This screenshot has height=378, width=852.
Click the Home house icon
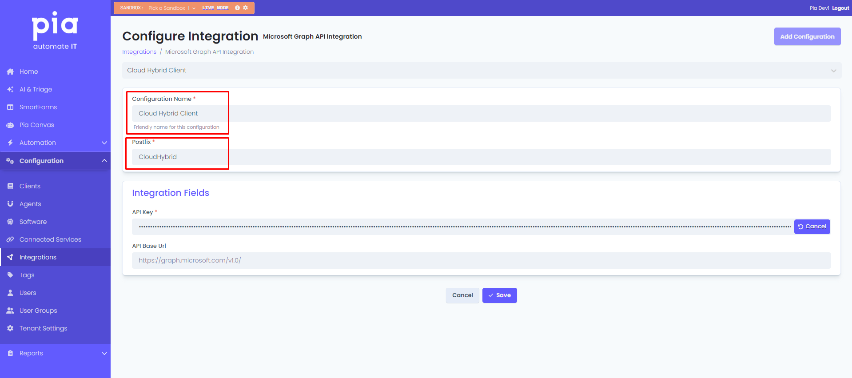coord(10,72)
